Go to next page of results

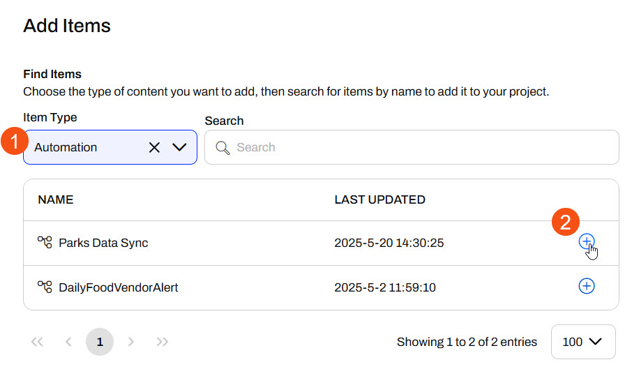[x=130, y=342]
